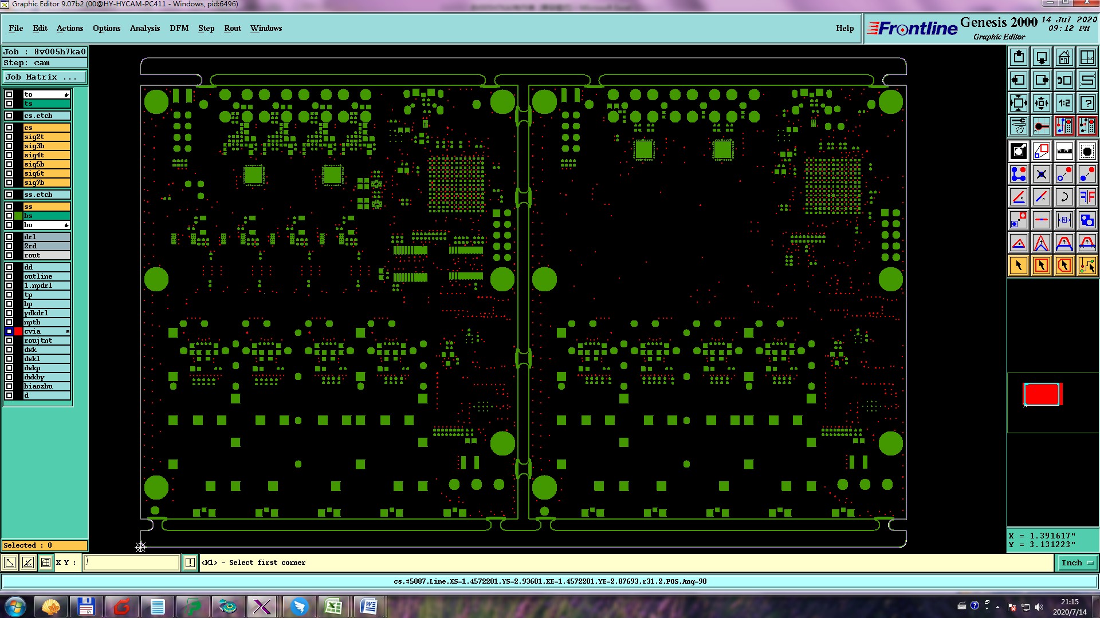Select the ruler measure tool icon

[x=1064, y=151]
